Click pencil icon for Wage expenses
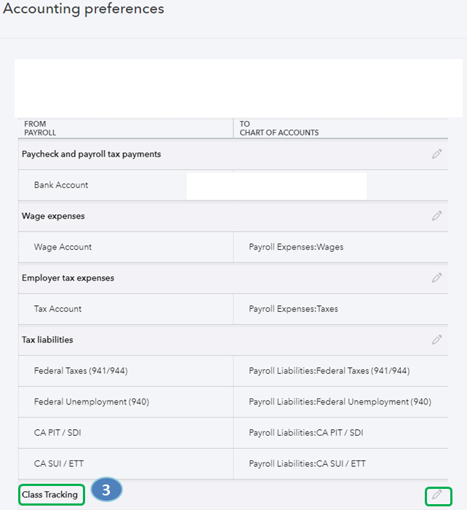 click(436, 216)
